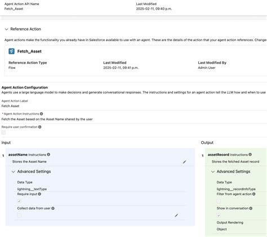Click the Fetch_Asset flow icon
The image size is (267, 237).
11,51
